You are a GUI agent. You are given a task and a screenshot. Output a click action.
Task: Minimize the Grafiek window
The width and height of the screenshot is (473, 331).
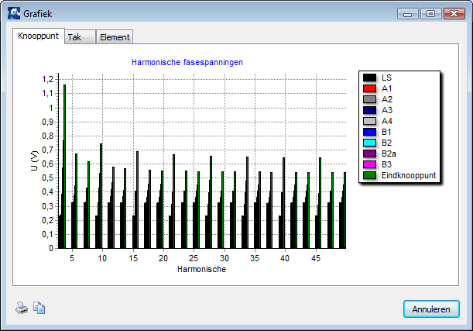(408, 13)
